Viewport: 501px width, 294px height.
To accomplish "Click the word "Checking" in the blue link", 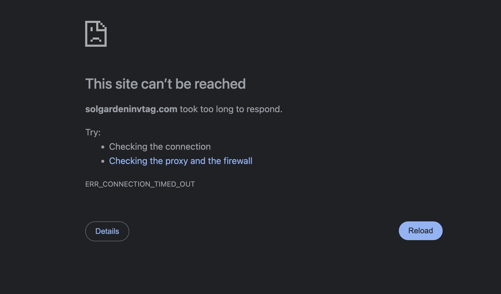I will [x=128, y=161].
